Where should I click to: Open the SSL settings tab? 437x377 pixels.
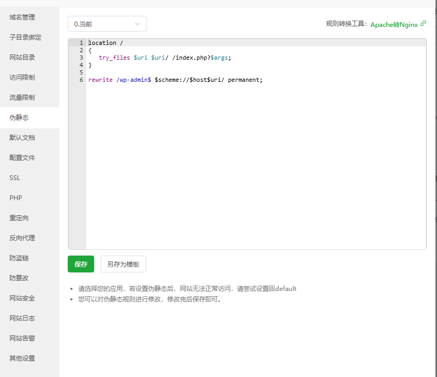[15, 178]
